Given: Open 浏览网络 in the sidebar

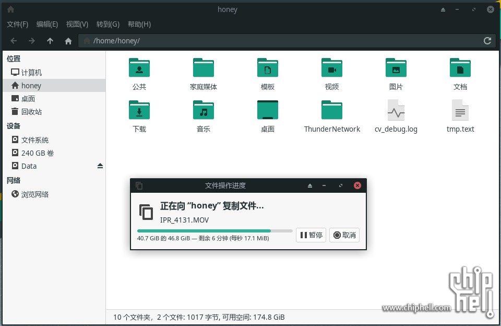Looking at the screenshot, I should (54, 194).
